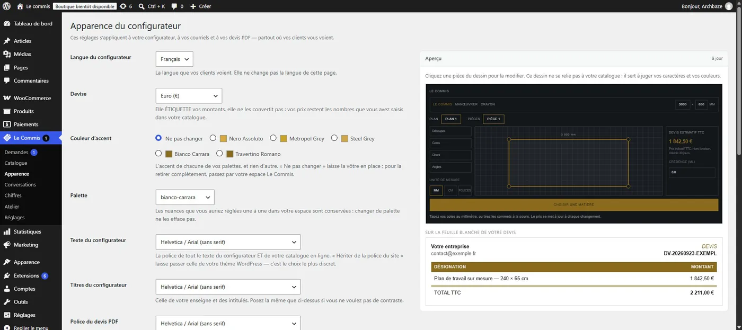Click the Metropol Grey color swatch

pos(284,139)
